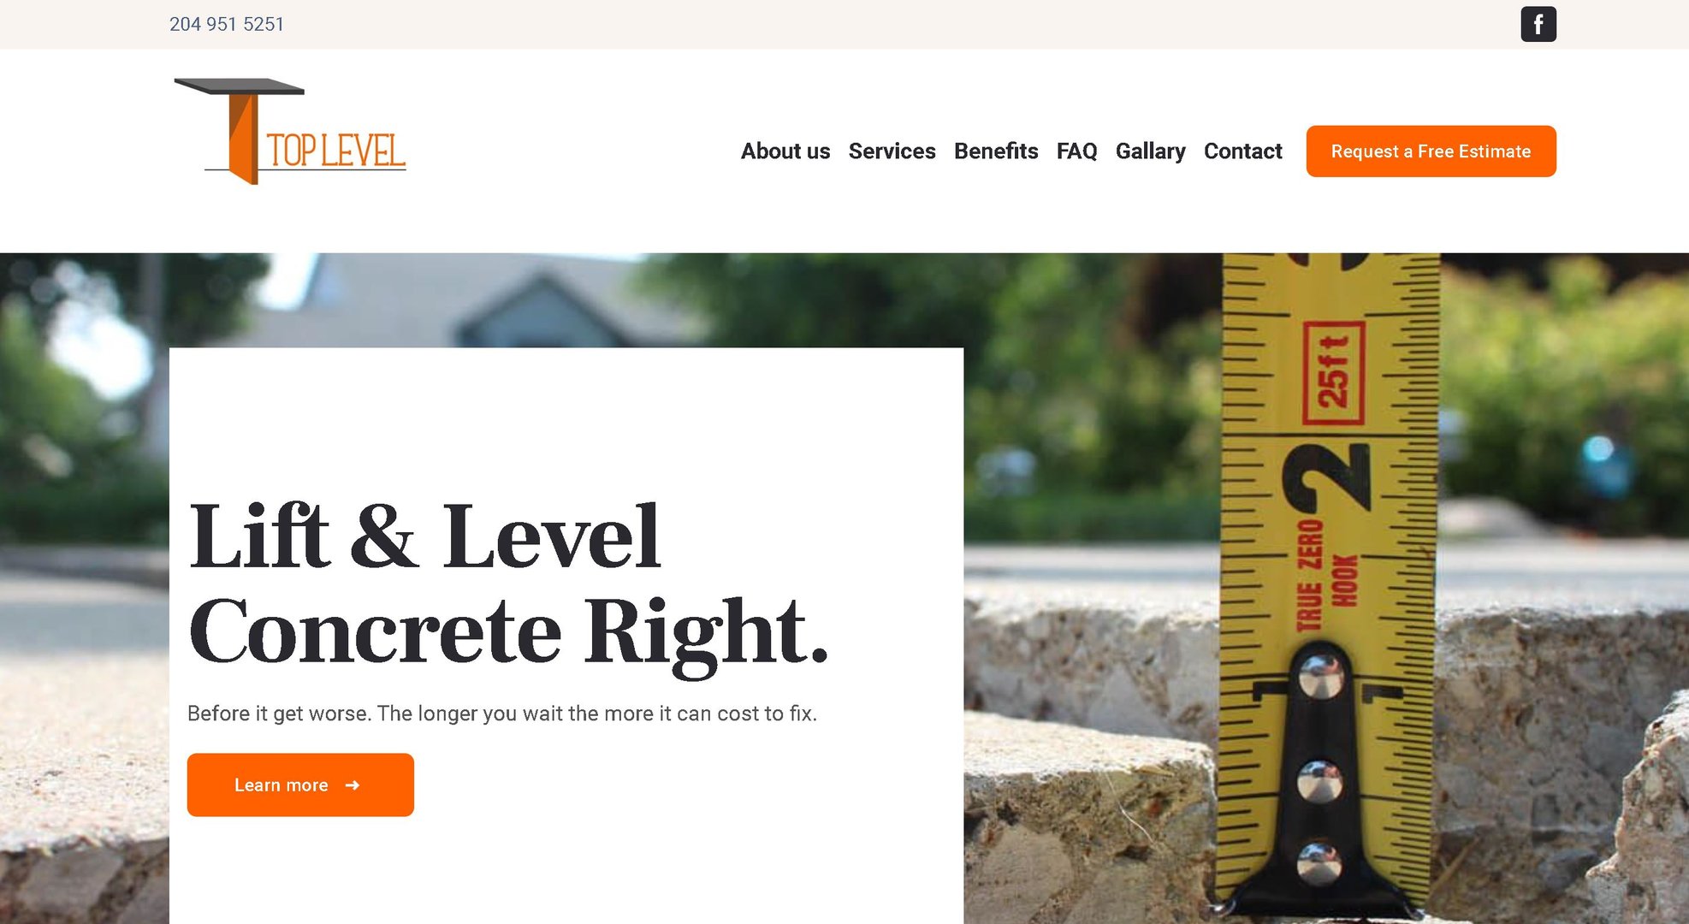The image size is (1689, 924).
Task: Select Contact in the navigation
Action: [1242, 151]
